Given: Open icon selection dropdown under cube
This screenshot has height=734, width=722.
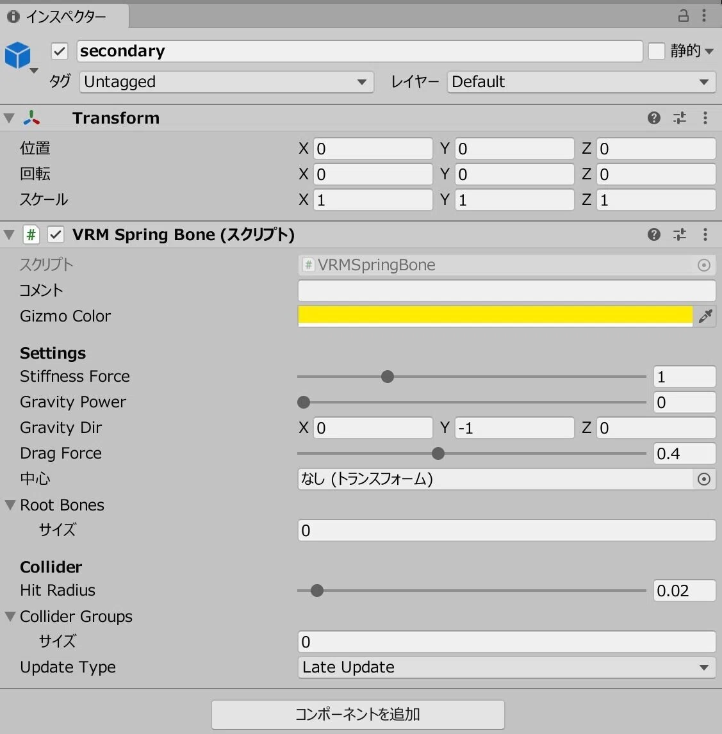Looking at the screenshot, I should (x=34, y=70).
